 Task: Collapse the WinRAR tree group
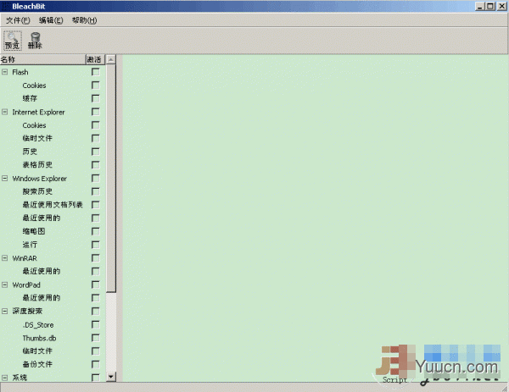(x=4, y=258)
